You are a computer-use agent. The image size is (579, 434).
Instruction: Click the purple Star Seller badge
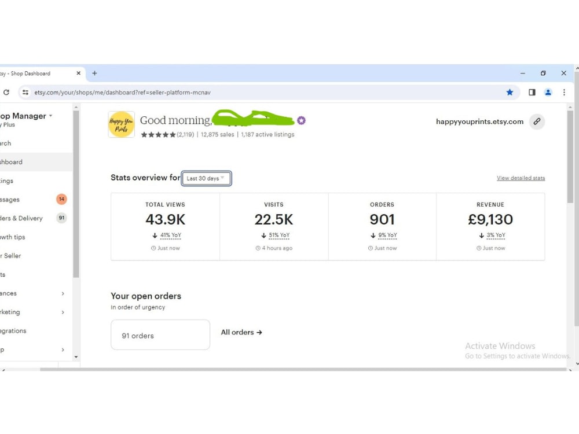coord(301,120)
